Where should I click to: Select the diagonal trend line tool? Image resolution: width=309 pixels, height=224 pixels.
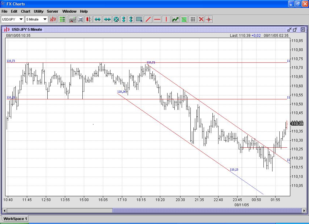(148, 19)
